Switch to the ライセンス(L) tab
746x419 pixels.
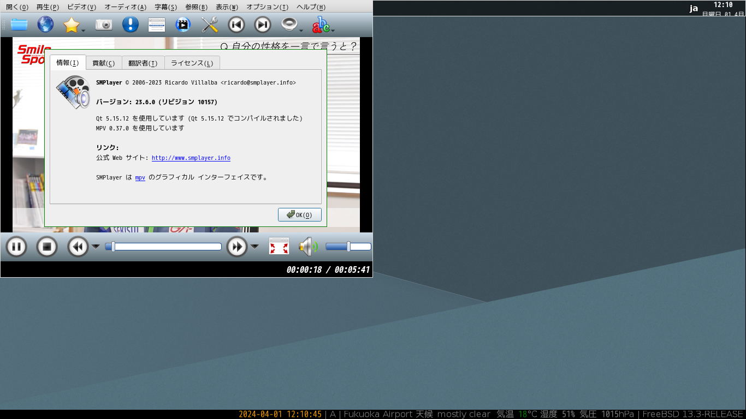(192, 63)
